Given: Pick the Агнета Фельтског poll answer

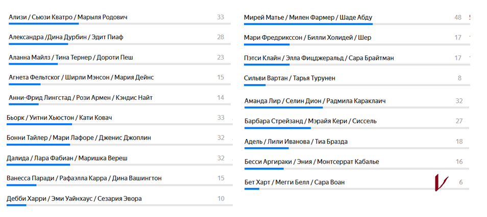Looking at the screenshot, I should [x=81, y=77].
